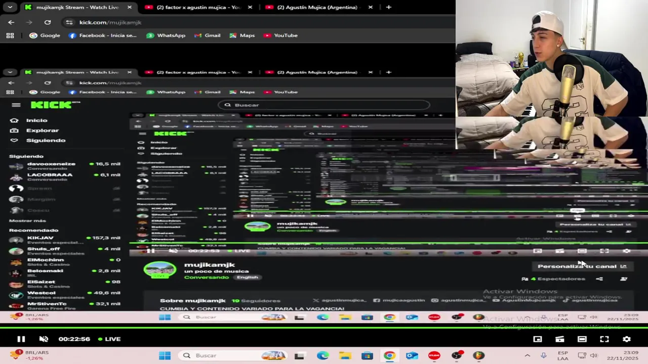
Task: Open player settings gear in bottom bar
Action: [627, 339]
